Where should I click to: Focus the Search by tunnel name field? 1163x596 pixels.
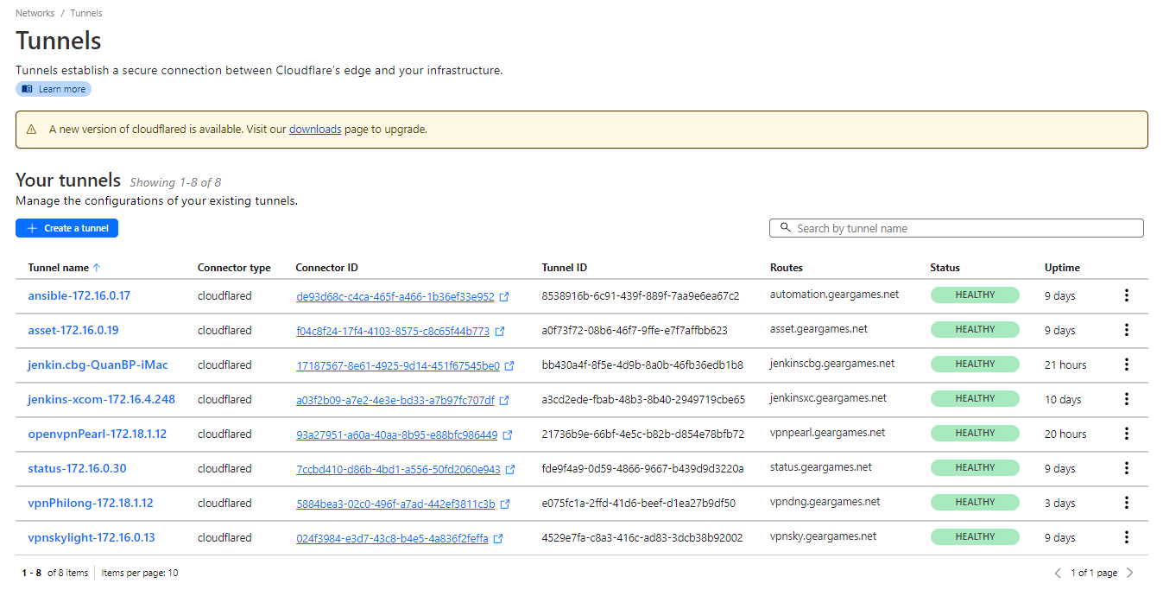(x=956, y=228)
